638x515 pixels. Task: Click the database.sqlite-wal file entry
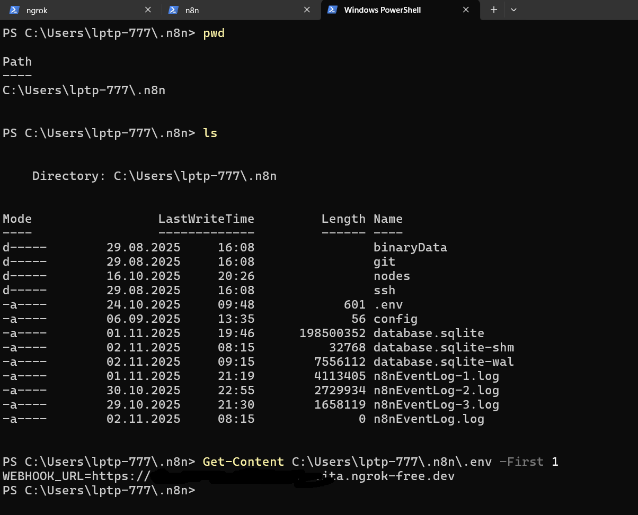[x=443, y=362]
